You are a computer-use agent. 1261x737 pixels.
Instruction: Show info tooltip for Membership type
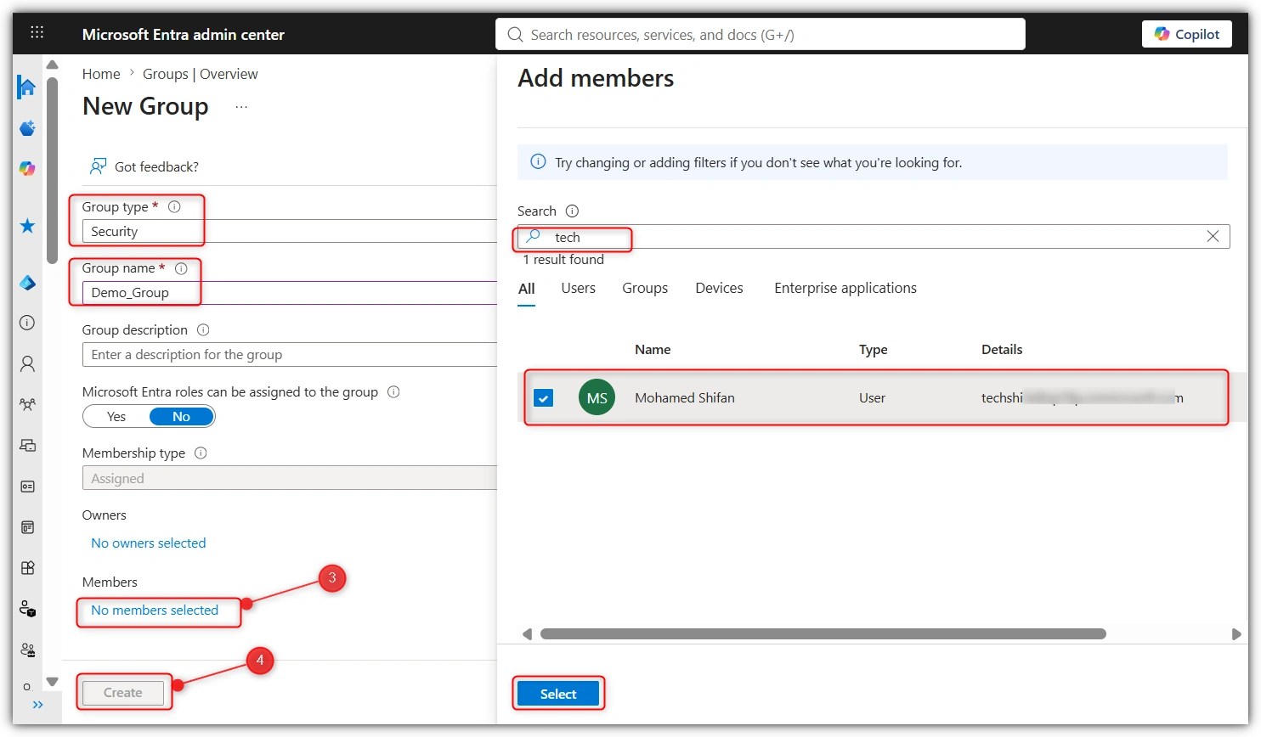click(201, 453)
